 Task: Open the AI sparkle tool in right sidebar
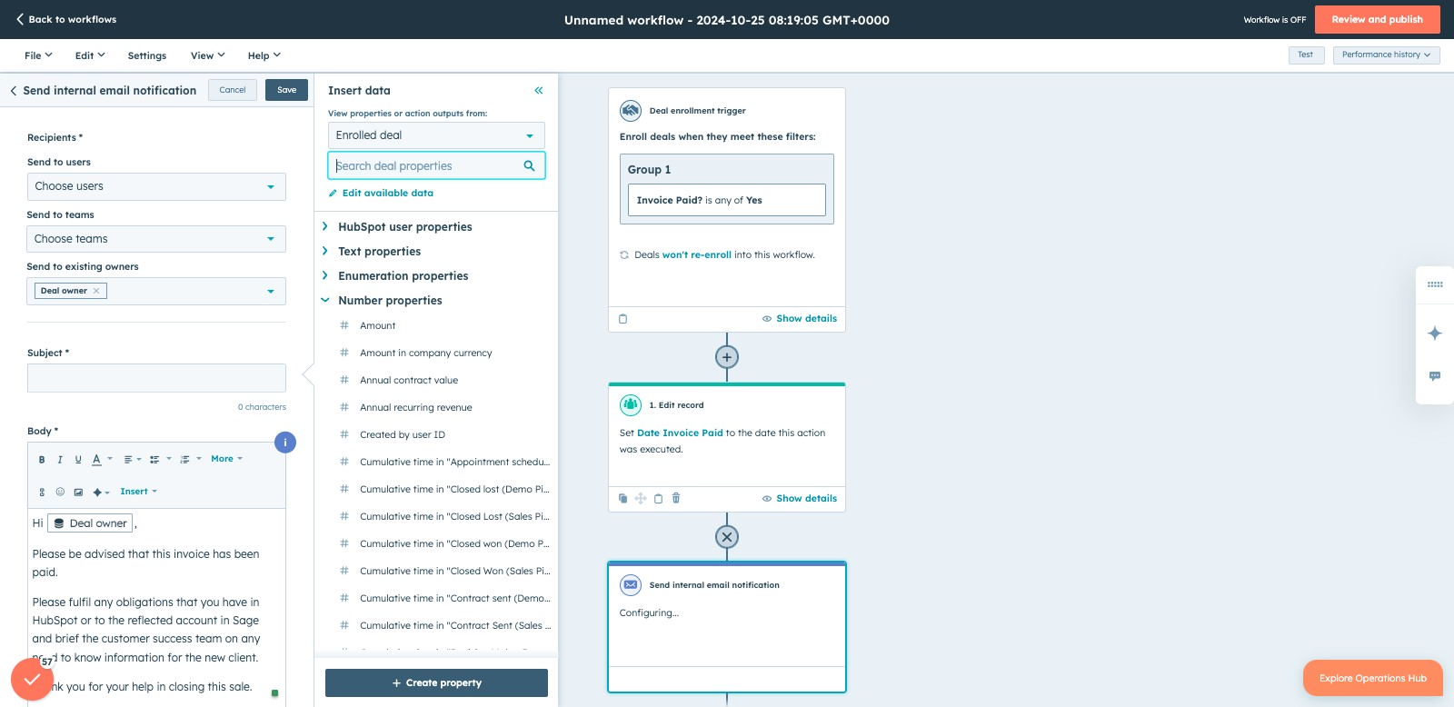(x=1435, y=333)
